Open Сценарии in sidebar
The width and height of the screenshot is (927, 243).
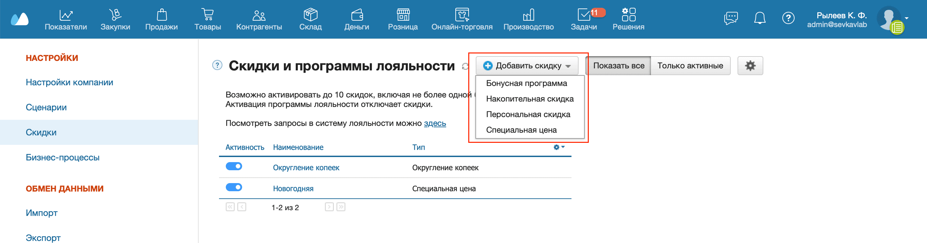[46, 107]
